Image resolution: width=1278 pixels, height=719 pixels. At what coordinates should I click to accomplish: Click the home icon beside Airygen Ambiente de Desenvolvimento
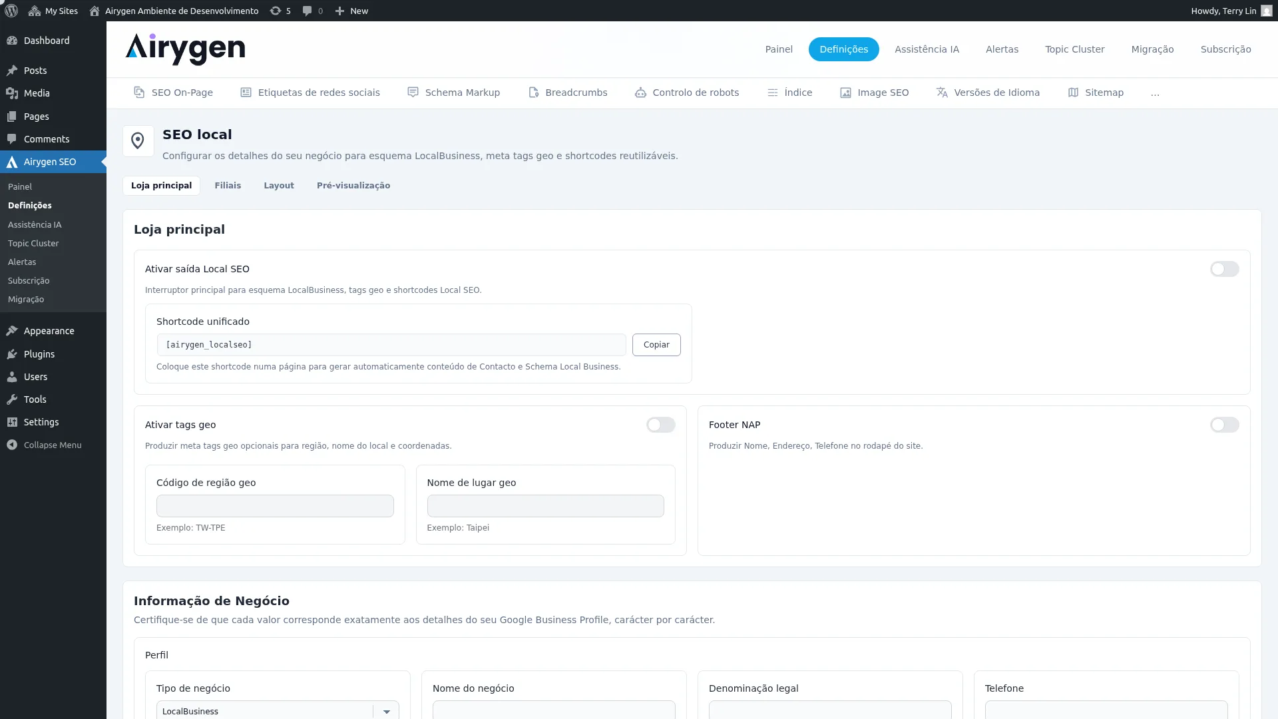point(95,11)
